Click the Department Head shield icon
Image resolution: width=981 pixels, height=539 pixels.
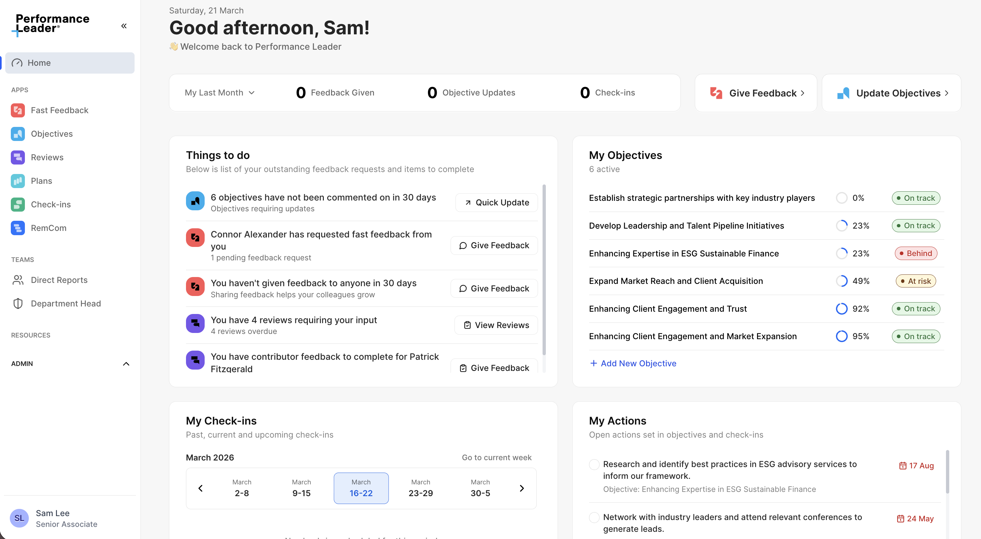click(x=18, y=304)
